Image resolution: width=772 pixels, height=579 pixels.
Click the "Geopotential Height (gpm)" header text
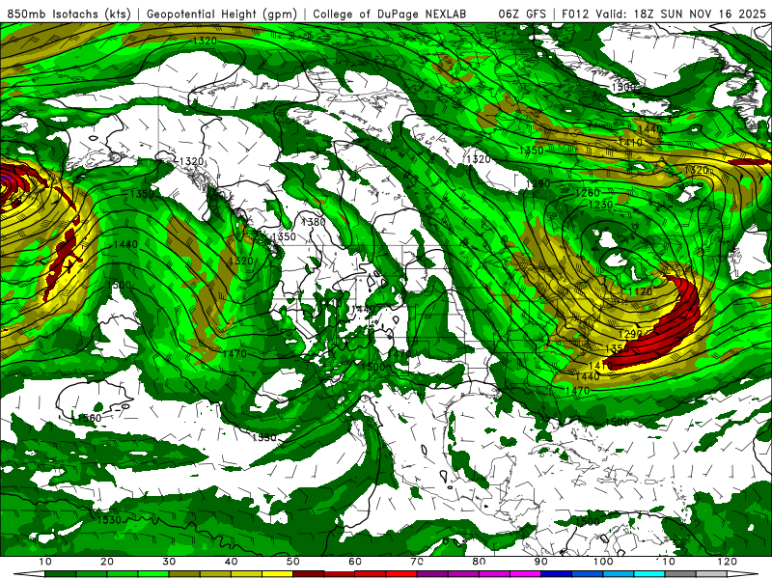[222, 14]
